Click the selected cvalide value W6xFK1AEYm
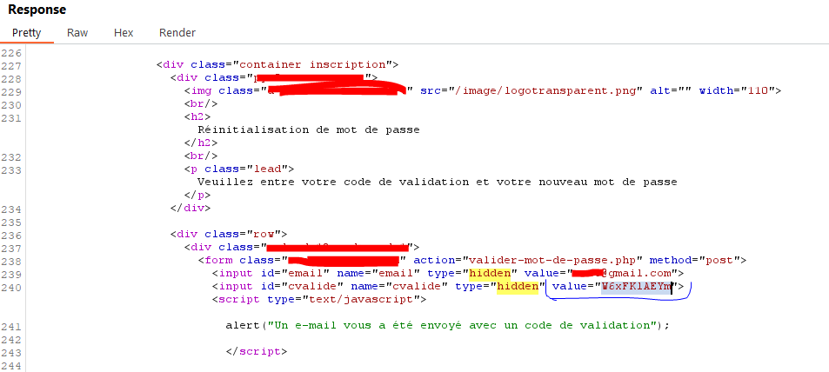The width and height of the screenshot is (829, 372). point(635,287)
